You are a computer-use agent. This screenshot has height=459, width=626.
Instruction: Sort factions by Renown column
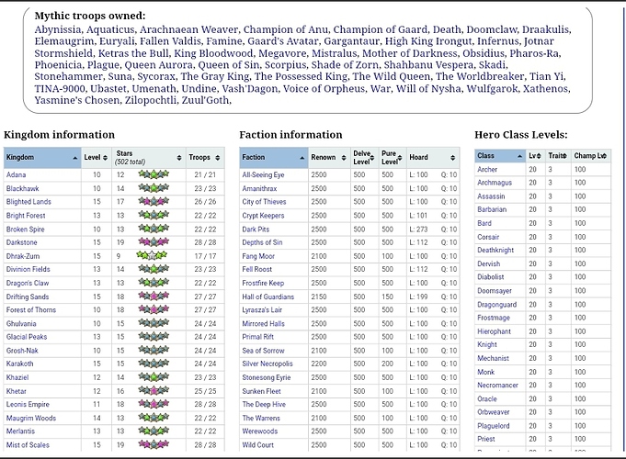[x=328, y=158]
